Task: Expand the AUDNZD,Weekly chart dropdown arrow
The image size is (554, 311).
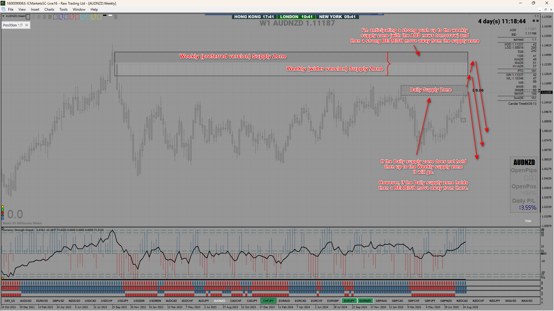Action: click(3, 16)
